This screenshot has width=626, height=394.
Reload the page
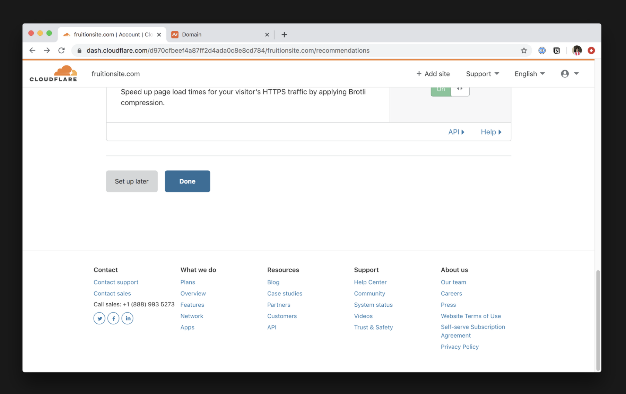(61, 51)
